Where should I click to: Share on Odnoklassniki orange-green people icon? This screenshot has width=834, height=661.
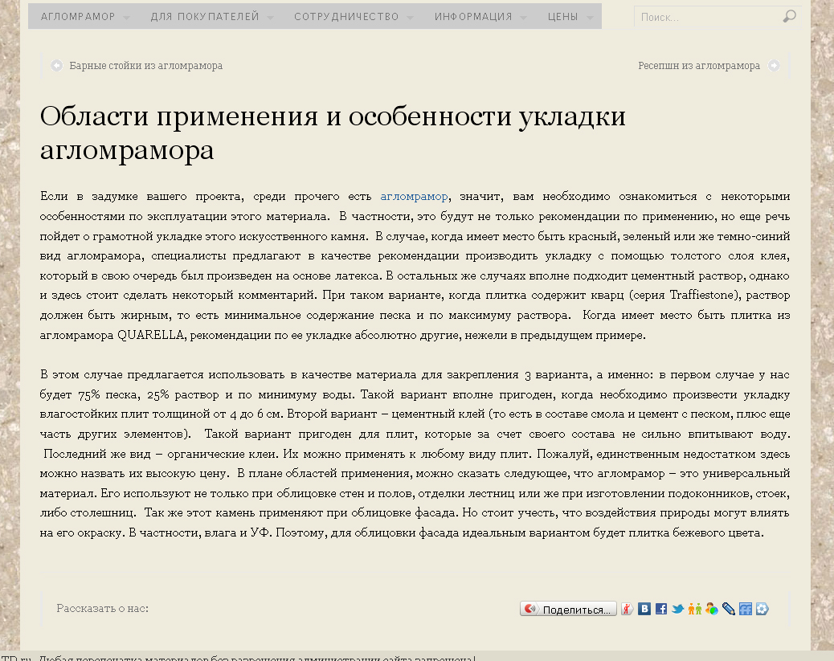point(695,609)
